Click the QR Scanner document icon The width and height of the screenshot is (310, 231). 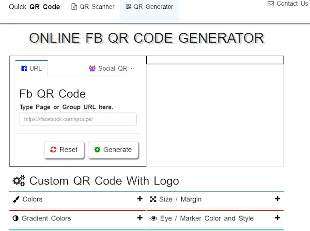(x=74, y=7)
